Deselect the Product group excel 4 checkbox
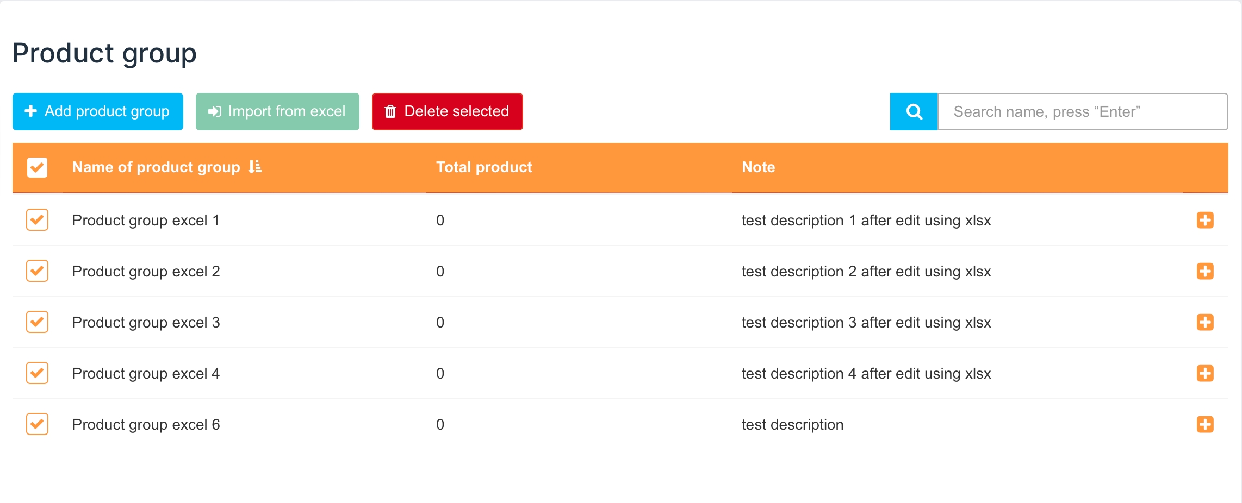Image resolution: width=1242 pixels, height=503 pixels. pyautogui.click(x=38, y=373)
